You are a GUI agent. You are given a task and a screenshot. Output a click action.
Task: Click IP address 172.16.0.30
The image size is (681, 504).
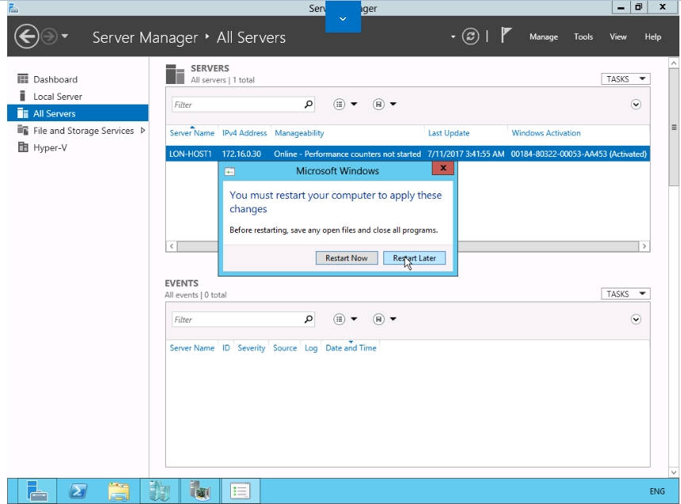(241, 154)
